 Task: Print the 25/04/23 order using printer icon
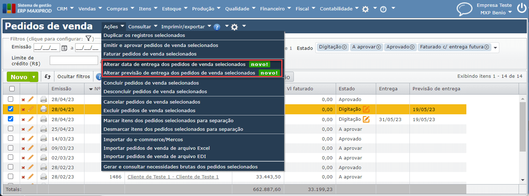(x=43, y=129)
